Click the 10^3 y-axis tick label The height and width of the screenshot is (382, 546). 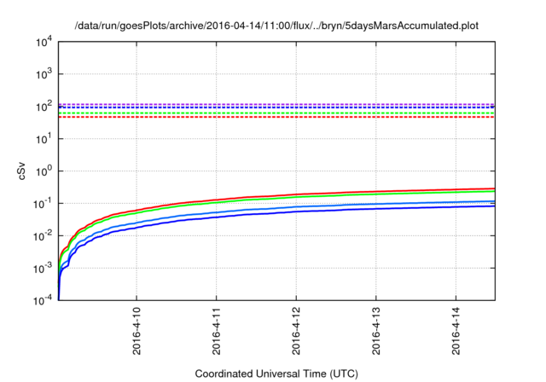[44, 74]
